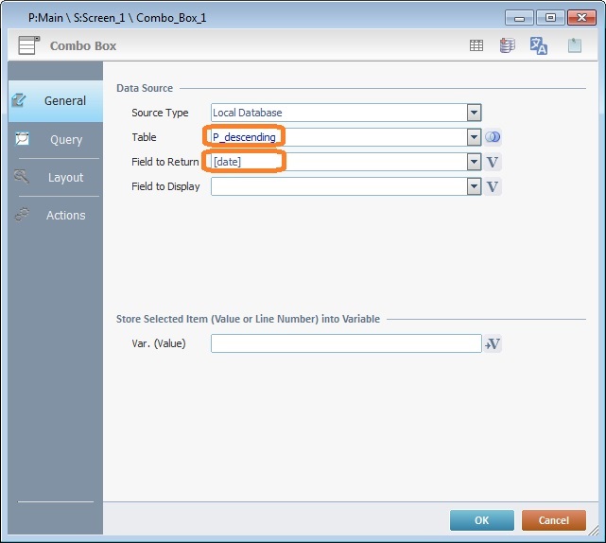
Task: Maximize the Combo_Box_1 window
Action: [550, 18]
